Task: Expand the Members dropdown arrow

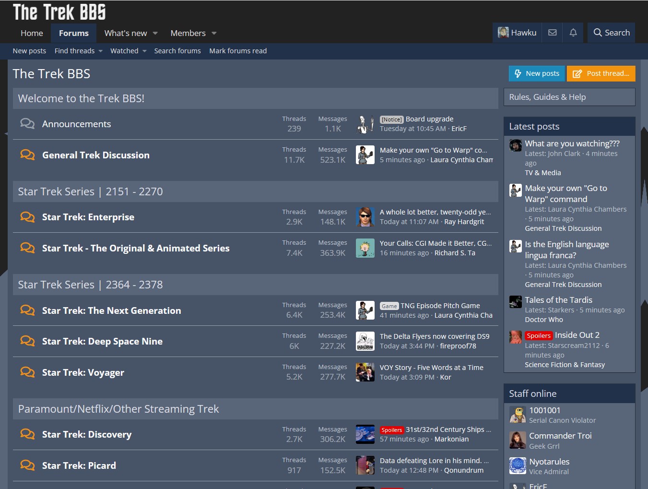Action: [214, 33]
